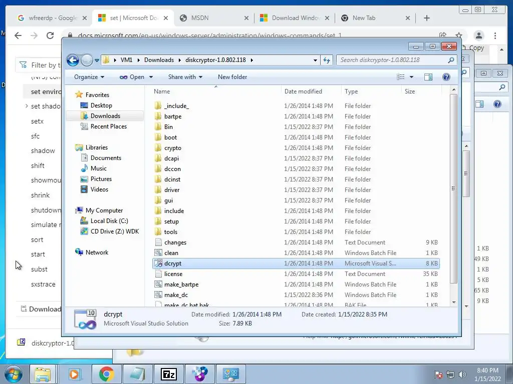Switch to the MSDN Chrome tab
The image size is (513, 384).
coord(212,18)
